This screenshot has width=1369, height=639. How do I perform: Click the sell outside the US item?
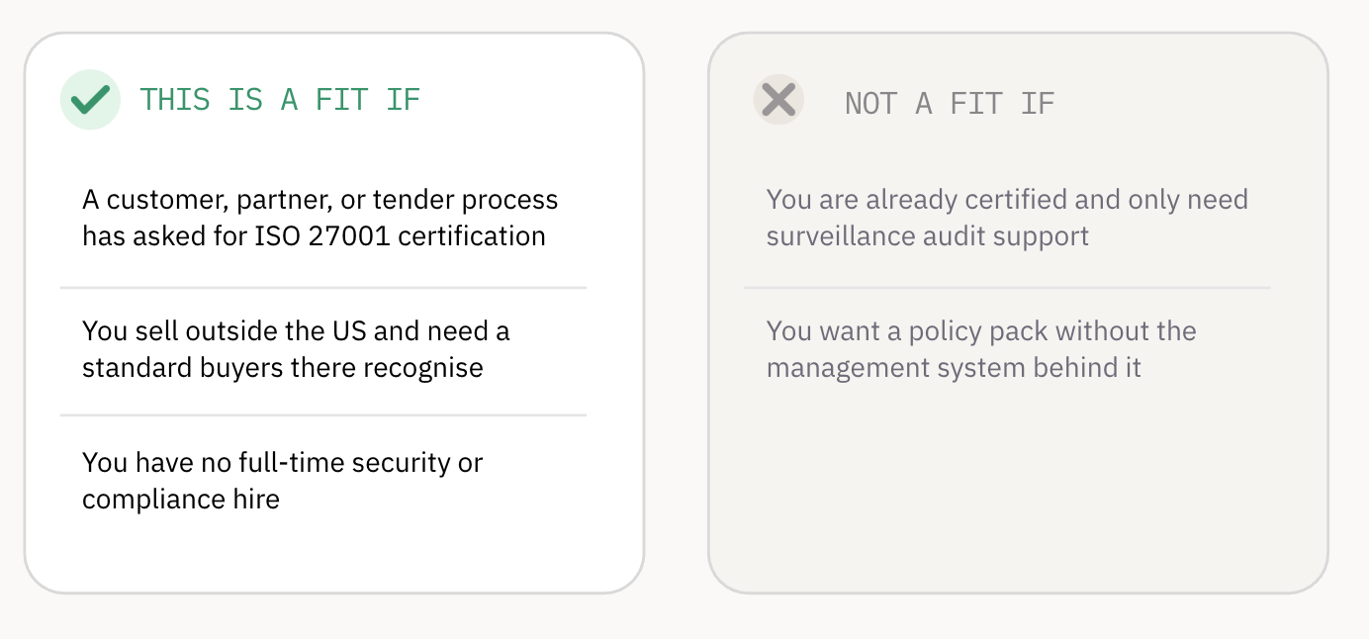point(322,349)
